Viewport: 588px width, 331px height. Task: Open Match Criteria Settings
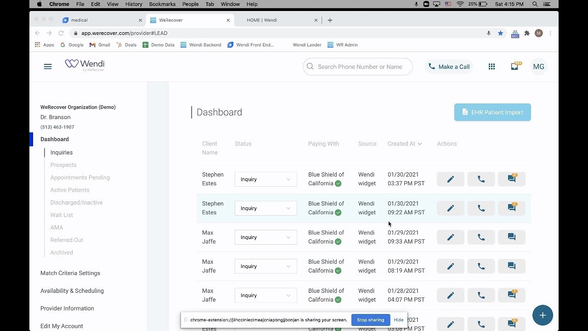pyautogui.click(x=70, y=273)
